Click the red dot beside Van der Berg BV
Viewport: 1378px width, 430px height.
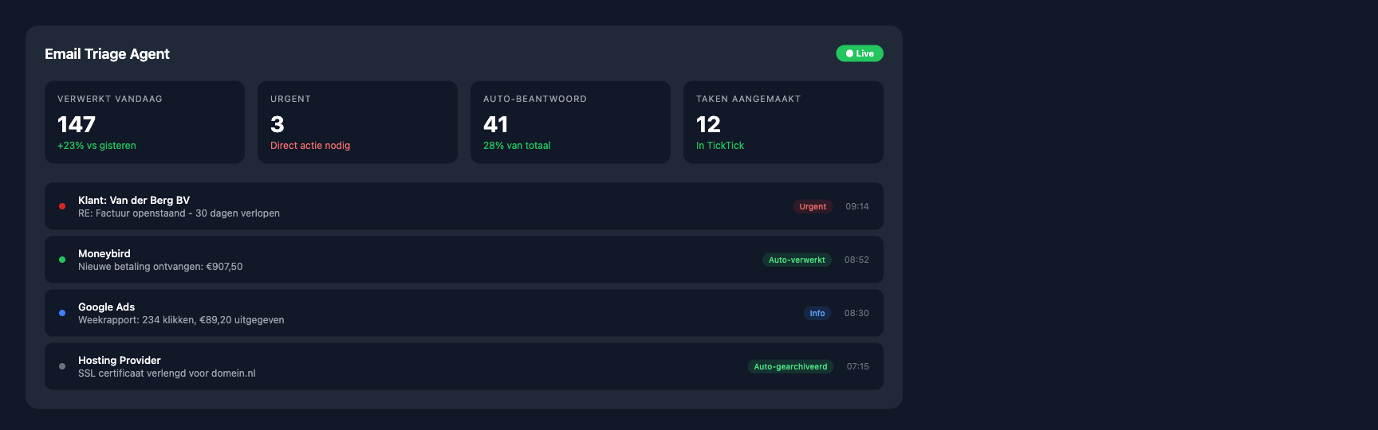point(62,206)
